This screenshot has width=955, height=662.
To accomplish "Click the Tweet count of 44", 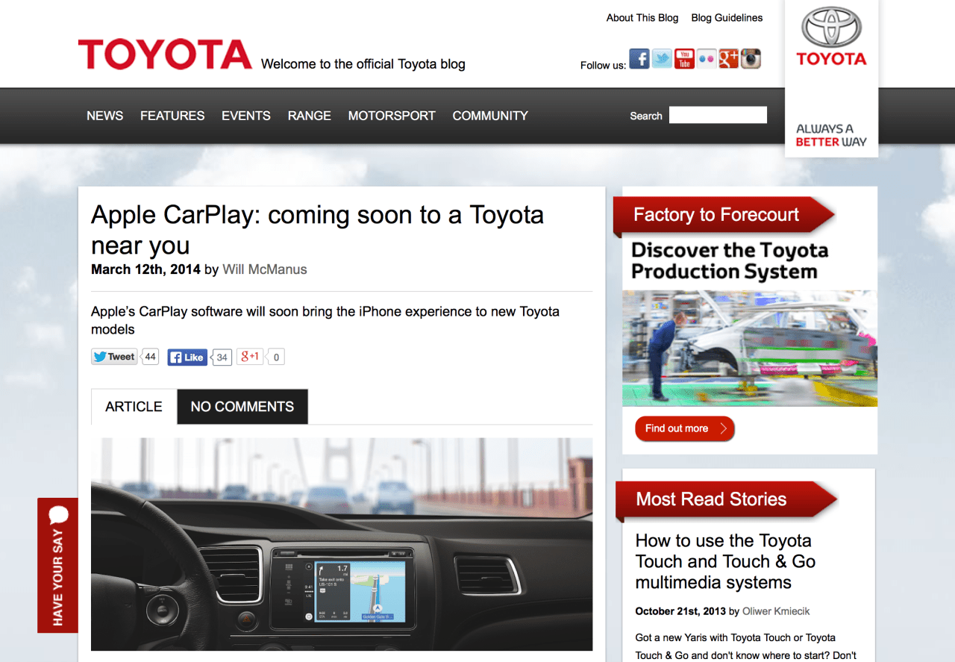I will [150, 357].
